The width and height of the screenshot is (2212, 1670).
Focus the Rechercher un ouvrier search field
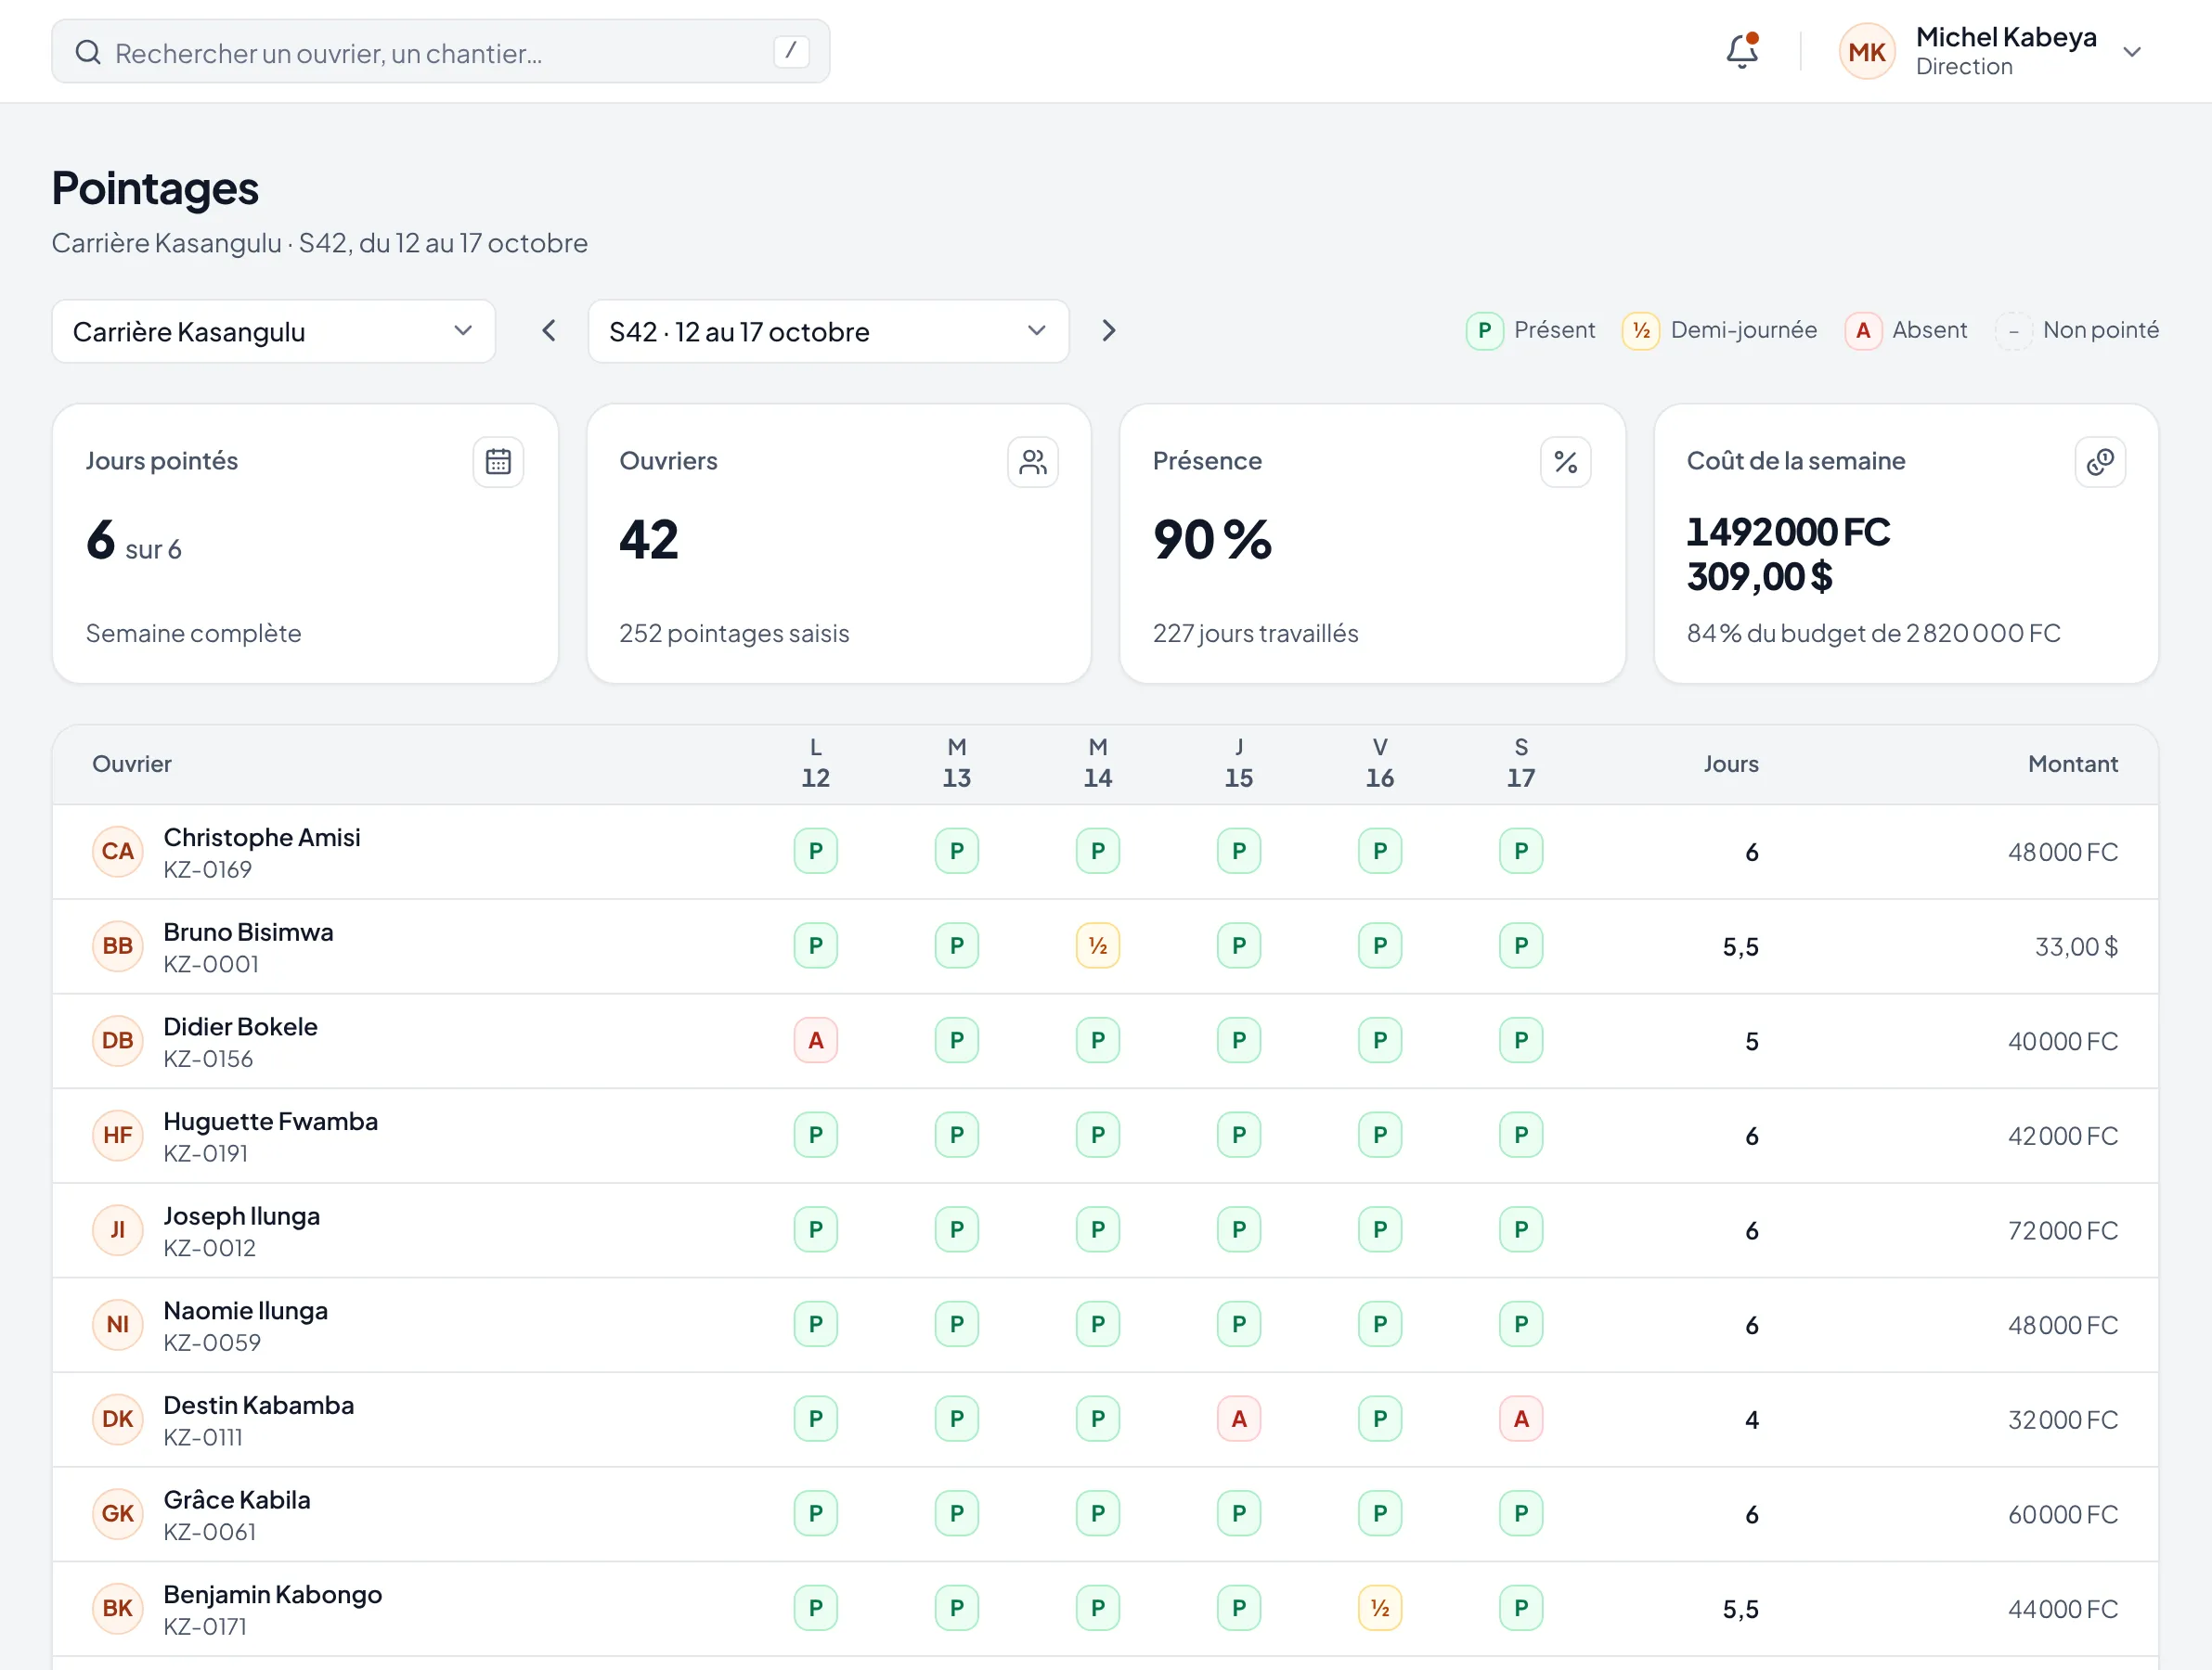(x=440, y=52)
